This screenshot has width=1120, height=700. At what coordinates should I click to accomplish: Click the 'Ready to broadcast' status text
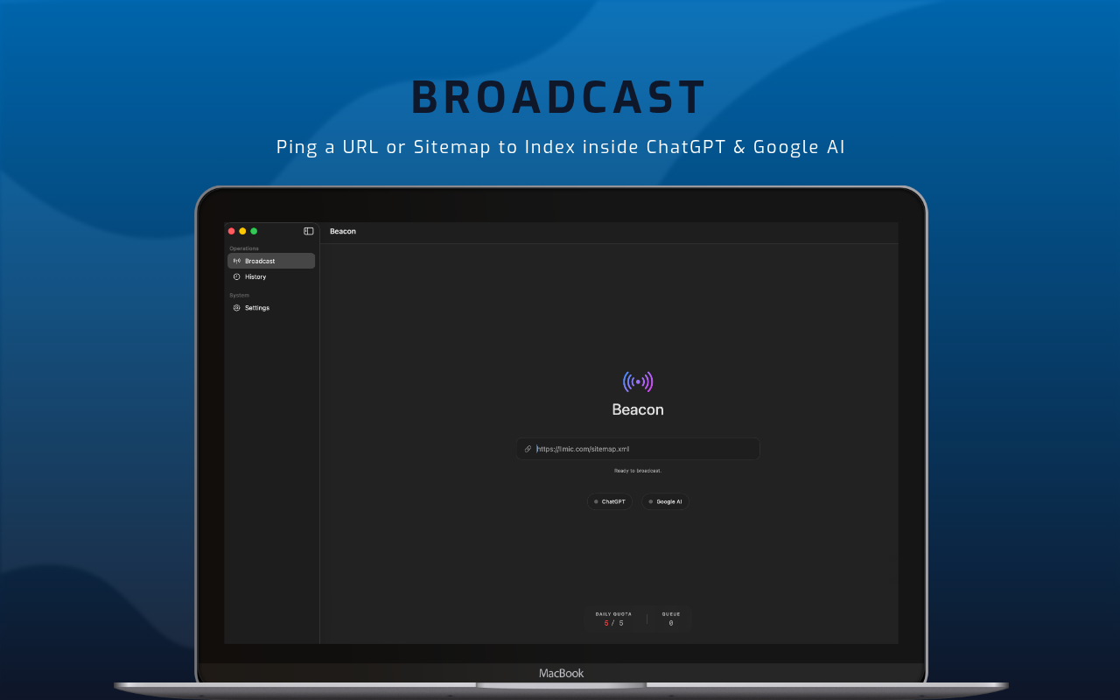pos(638,471)
